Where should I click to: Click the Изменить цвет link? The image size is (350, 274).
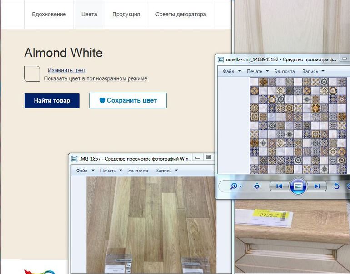[67, 70]
